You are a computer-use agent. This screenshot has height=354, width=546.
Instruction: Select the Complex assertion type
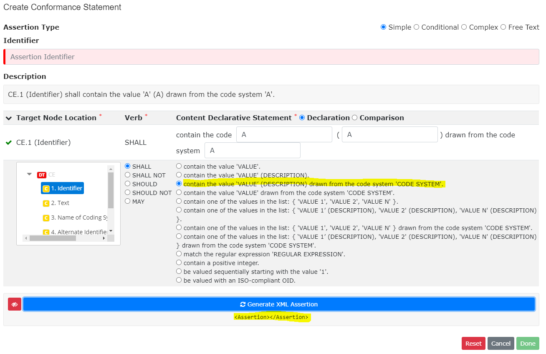(x=464, y=27)
